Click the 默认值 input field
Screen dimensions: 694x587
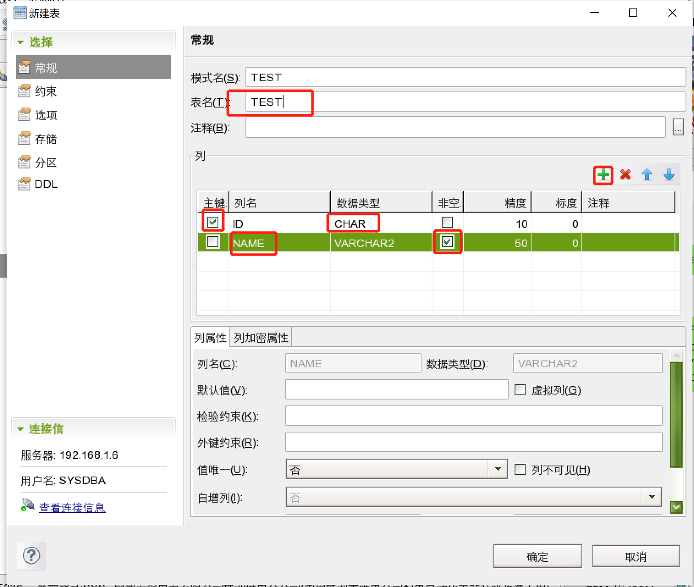pyautogui.click(x=397, y=389)
